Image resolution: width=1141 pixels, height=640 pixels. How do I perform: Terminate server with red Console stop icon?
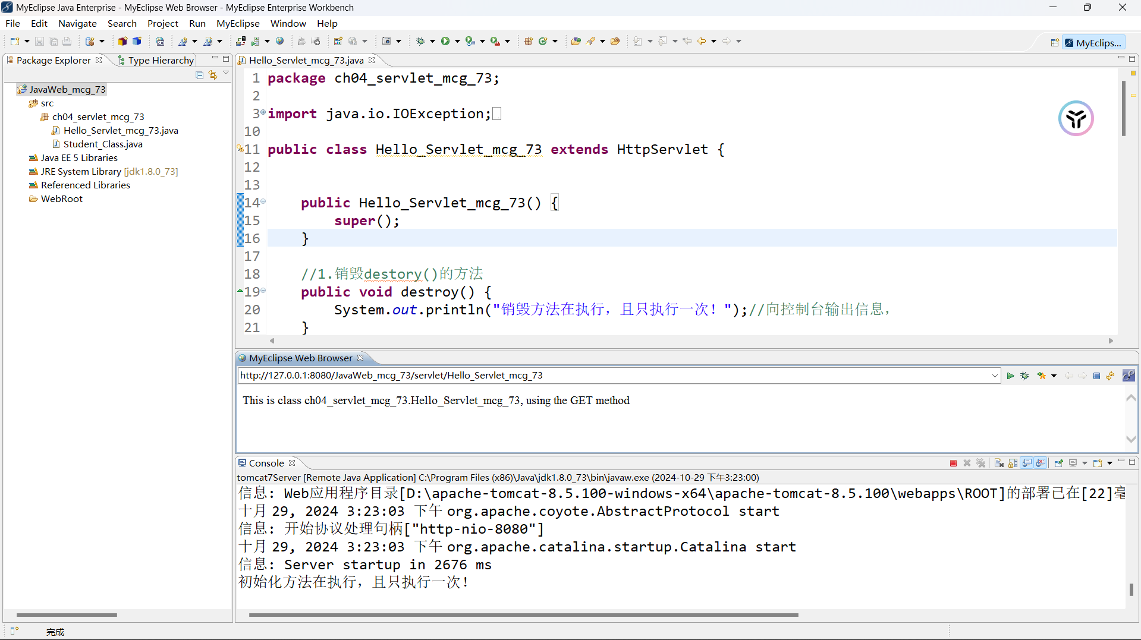(953, 463)
